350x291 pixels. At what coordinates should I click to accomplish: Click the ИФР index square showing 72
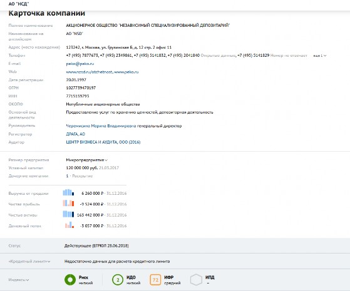click(155, 280)
